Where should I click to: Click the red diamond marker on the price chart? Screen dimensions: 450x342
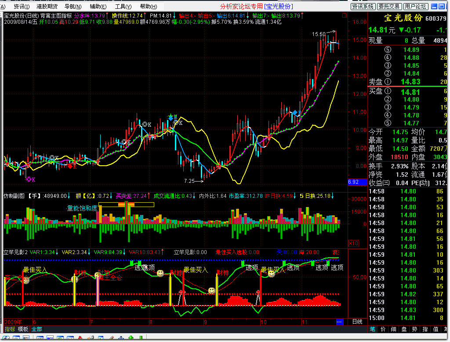coord(70,166)
